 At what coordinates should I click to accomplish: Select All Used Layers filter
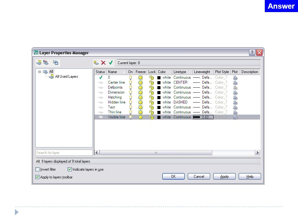point(66,77)
